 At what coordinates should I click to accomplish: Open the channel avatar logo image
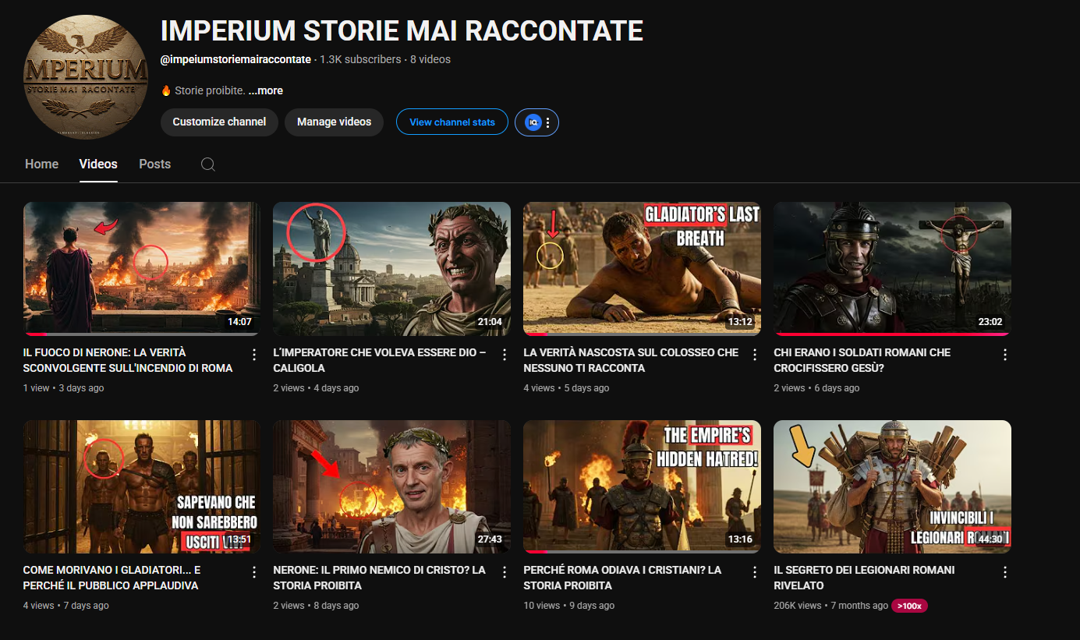[86, 76]
